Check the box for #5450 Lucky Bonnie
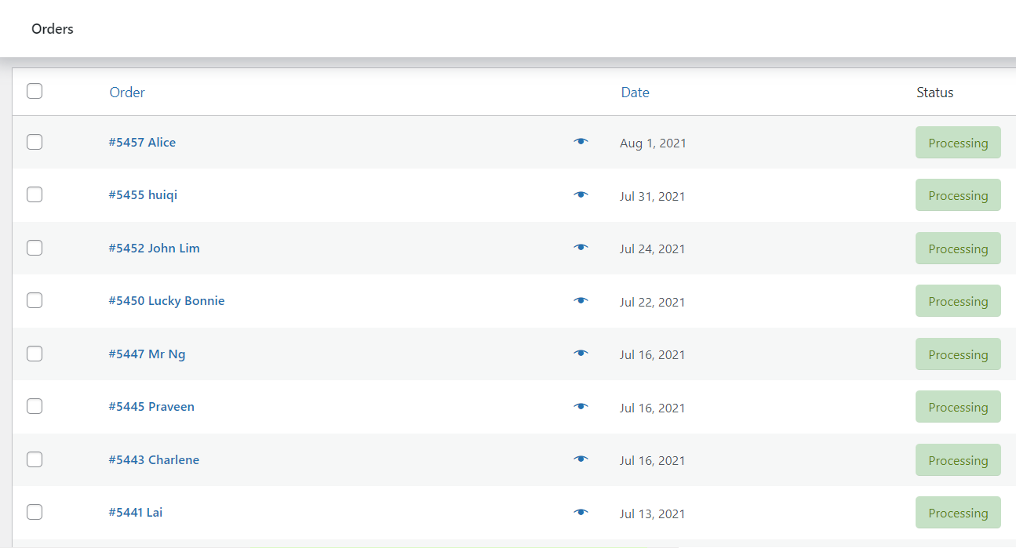The height and width of the screenshot is (548, 1016). coord(35,300)
